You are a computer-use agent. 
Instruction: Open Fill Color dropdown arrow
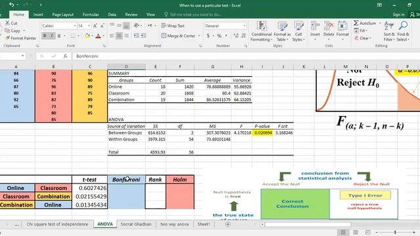pyautogui.click(x=93, y=35)
